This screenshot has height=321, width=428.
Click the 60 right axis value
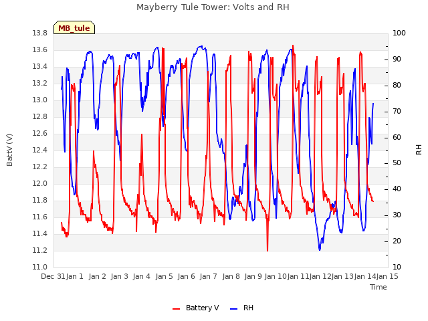click(x=397, y=137)
